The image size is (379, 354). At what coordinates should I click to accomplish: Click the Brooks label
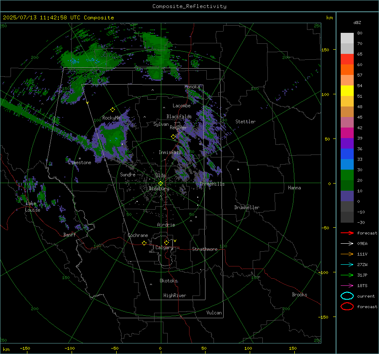299,295
